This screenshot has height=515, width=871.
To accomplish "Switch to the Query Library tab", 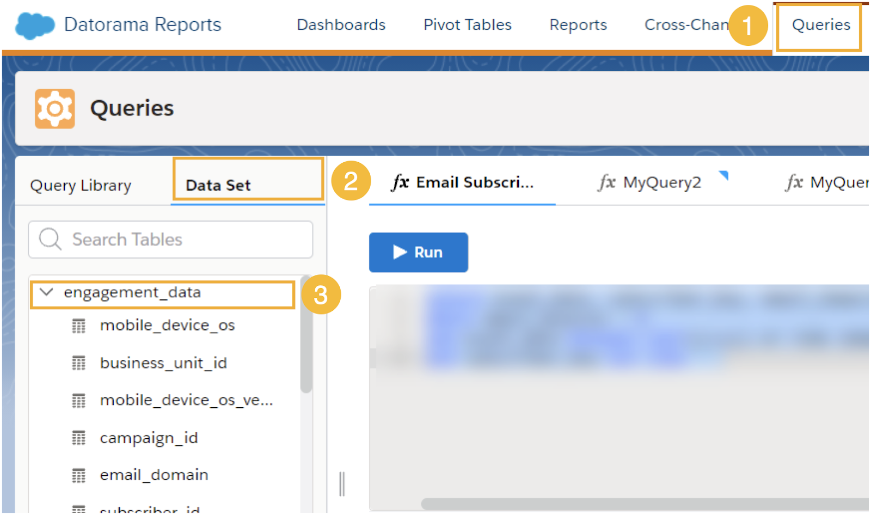I will pos(81,186).
